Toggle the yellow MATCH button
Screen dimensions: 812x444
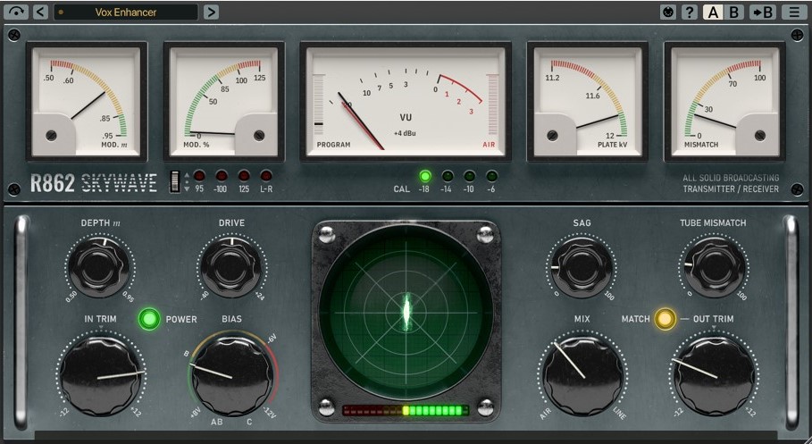[666, 319]
